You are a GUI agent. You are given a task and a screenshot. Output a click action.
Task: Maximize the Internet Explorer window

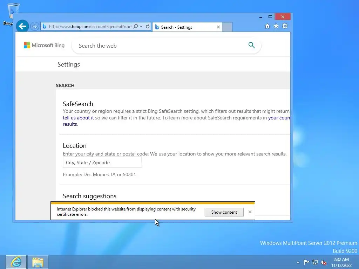click(270, 17)
